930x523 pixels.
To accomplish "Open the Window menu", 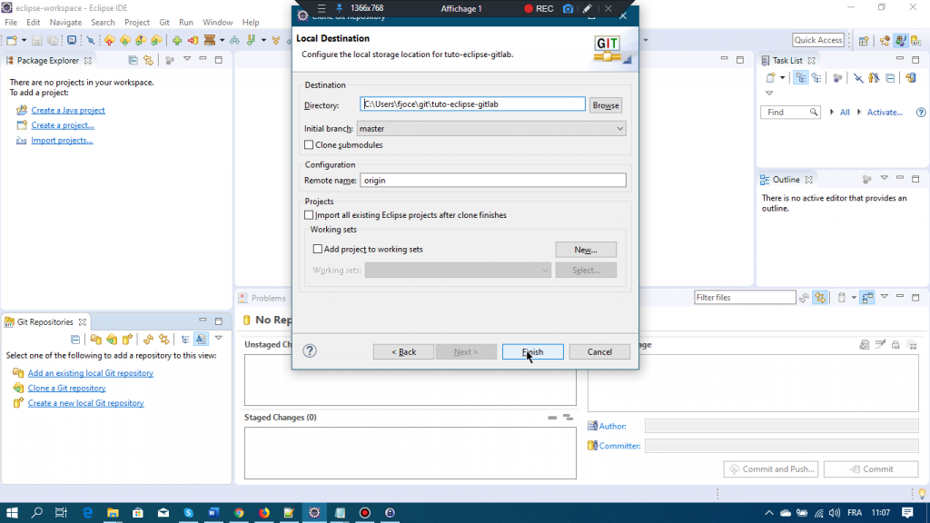I will click(218, 23).
